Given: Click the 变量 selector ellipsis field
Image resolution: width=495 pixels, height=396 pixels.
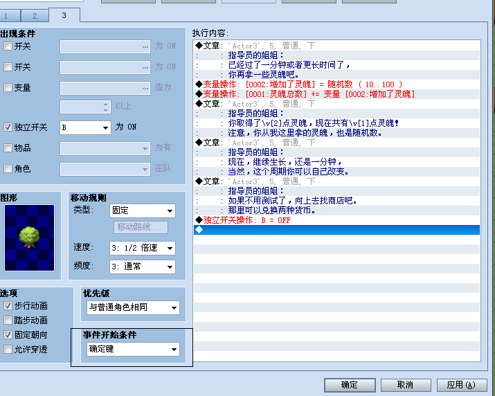Looking at the screenshot, I should 105,88.
